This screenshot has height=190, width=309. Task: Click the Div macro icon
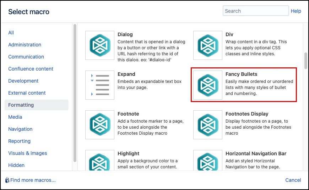point(208,45)
